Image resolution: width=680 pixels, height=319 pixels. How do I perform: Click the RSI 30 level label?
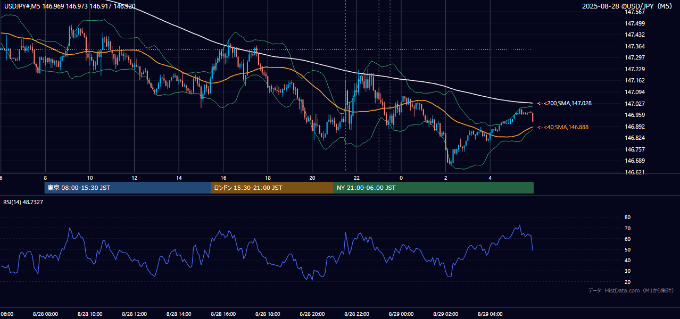627,271
